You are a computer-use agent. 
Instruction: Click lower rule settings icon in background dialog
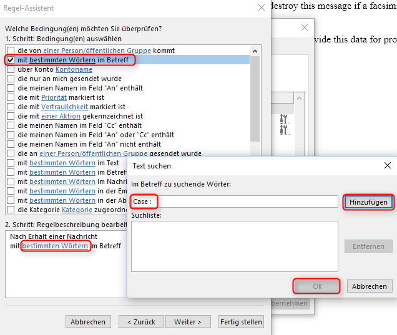click(x=285, y=130)
